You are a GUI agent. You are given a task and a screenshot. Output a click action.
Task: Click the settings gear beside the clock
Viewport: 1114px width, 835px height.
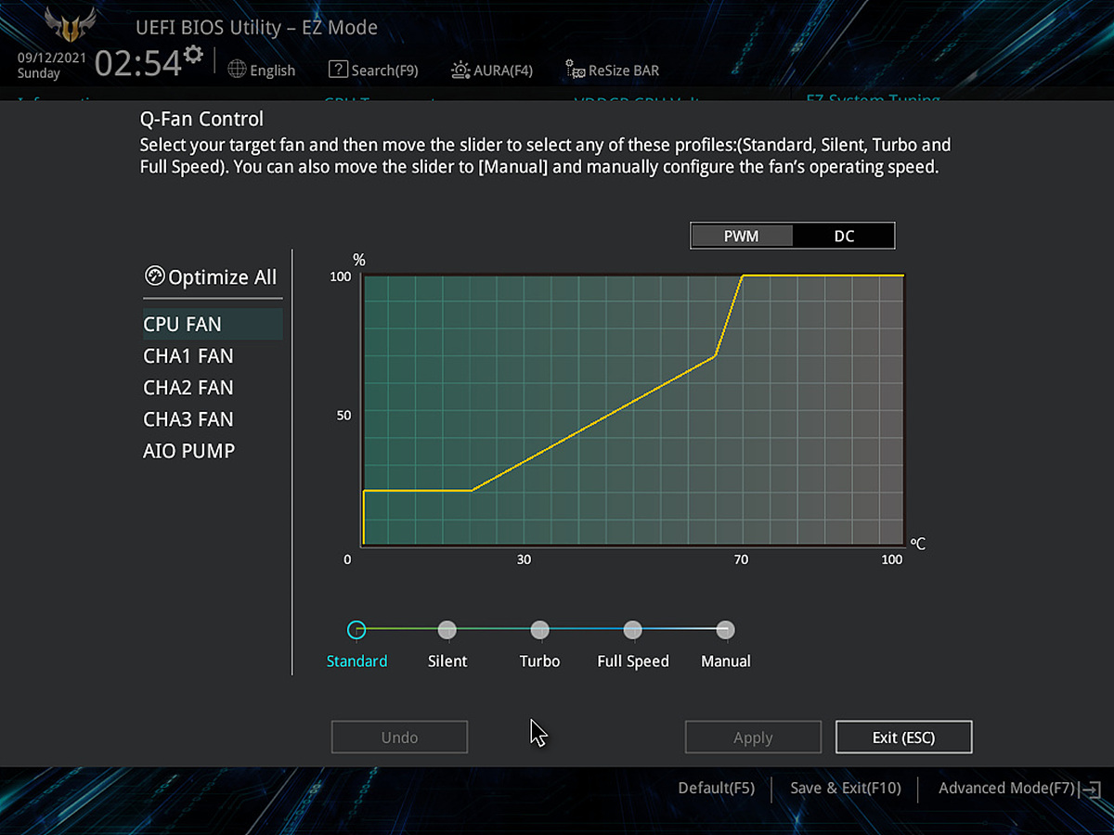coord(193,54)
